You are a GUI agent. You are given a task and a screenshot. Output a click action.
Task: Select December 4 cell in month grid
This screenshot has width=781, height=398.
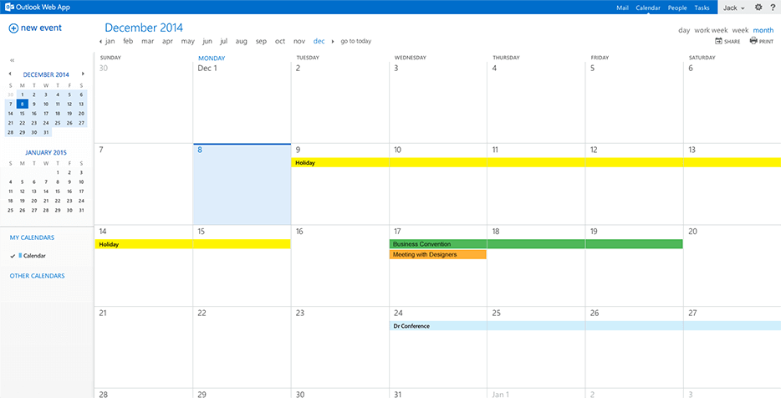(536, 103)
